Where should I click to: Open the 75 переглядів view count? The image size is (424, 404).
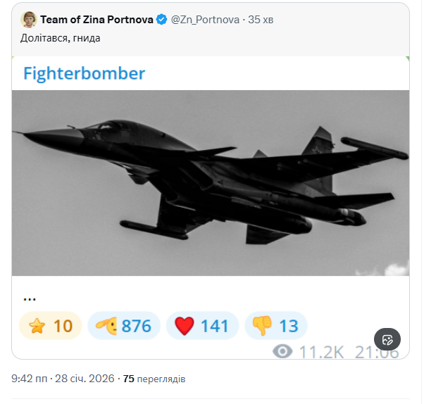pyautogui.click(x=154, y=379)
